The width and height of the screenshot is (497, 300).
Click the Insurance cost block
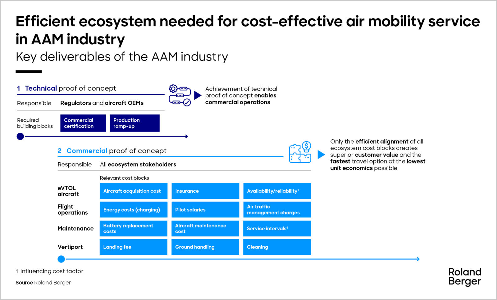point(205,191)
